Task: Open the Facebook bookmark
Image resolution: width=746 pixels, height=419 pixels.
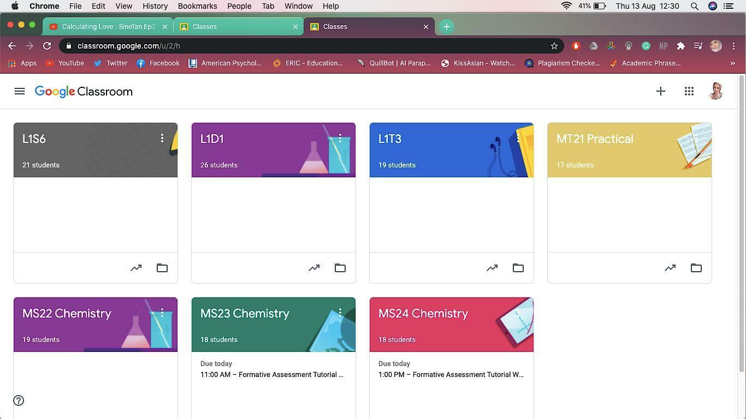Action: [158, 63]
